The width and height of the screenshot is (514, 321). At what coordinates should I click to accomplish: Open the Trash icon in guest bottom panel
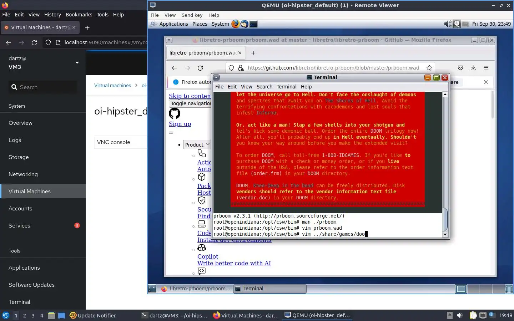(509, 289)
